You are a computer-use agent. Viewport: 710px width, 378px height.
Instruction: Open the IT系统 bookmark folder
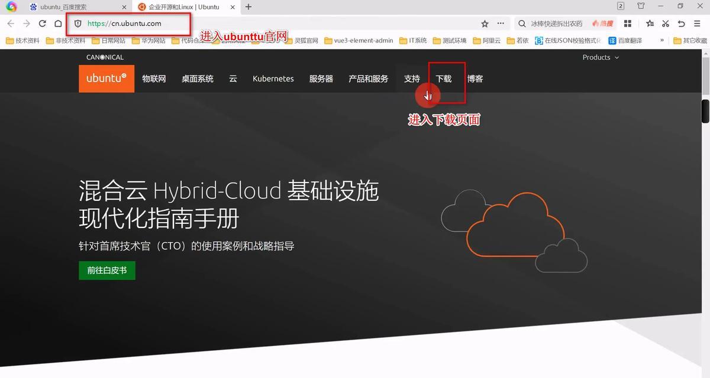(413, 41)
